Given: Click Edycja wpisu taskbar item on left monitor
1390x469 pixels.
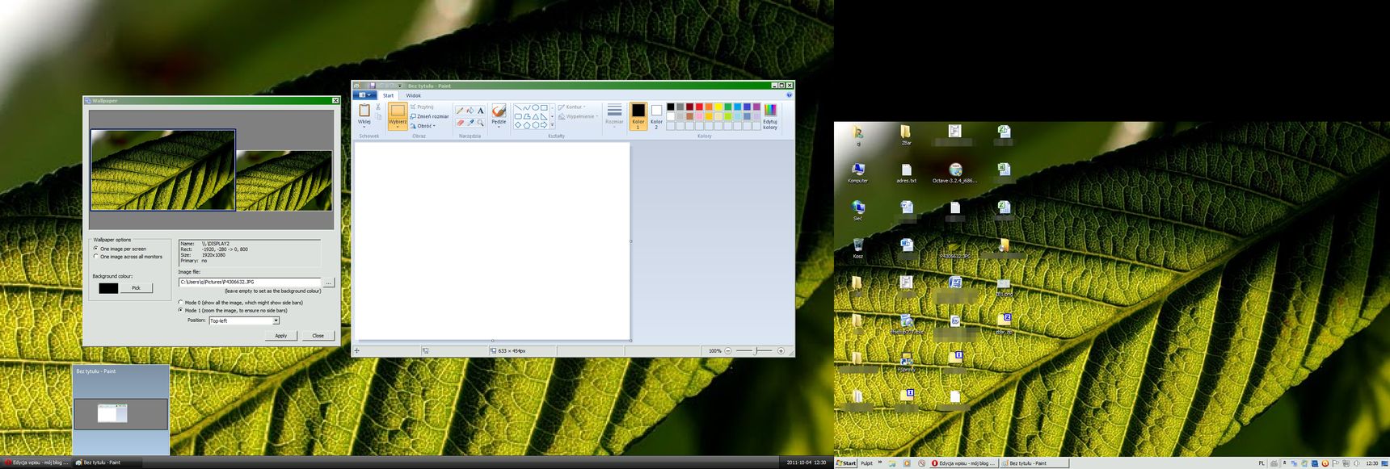Looking at the screenshot, I should click(37, 463).
